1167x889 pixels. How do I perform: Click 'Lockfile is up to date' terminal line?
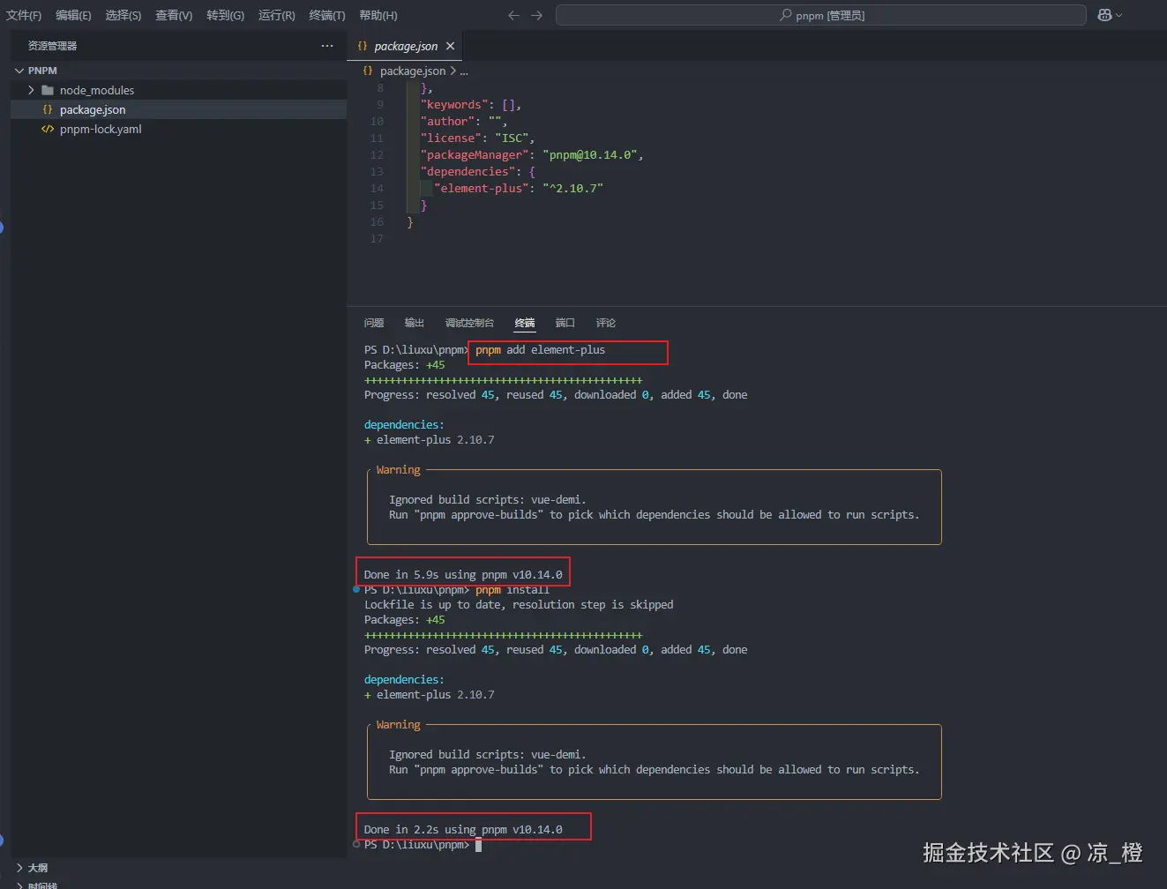pyautogui.click(x=519, y=604)
